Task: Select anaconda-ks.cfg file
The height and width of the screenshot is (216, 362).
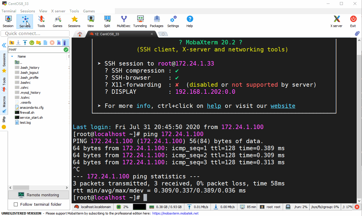Action: tap(29, 108)
